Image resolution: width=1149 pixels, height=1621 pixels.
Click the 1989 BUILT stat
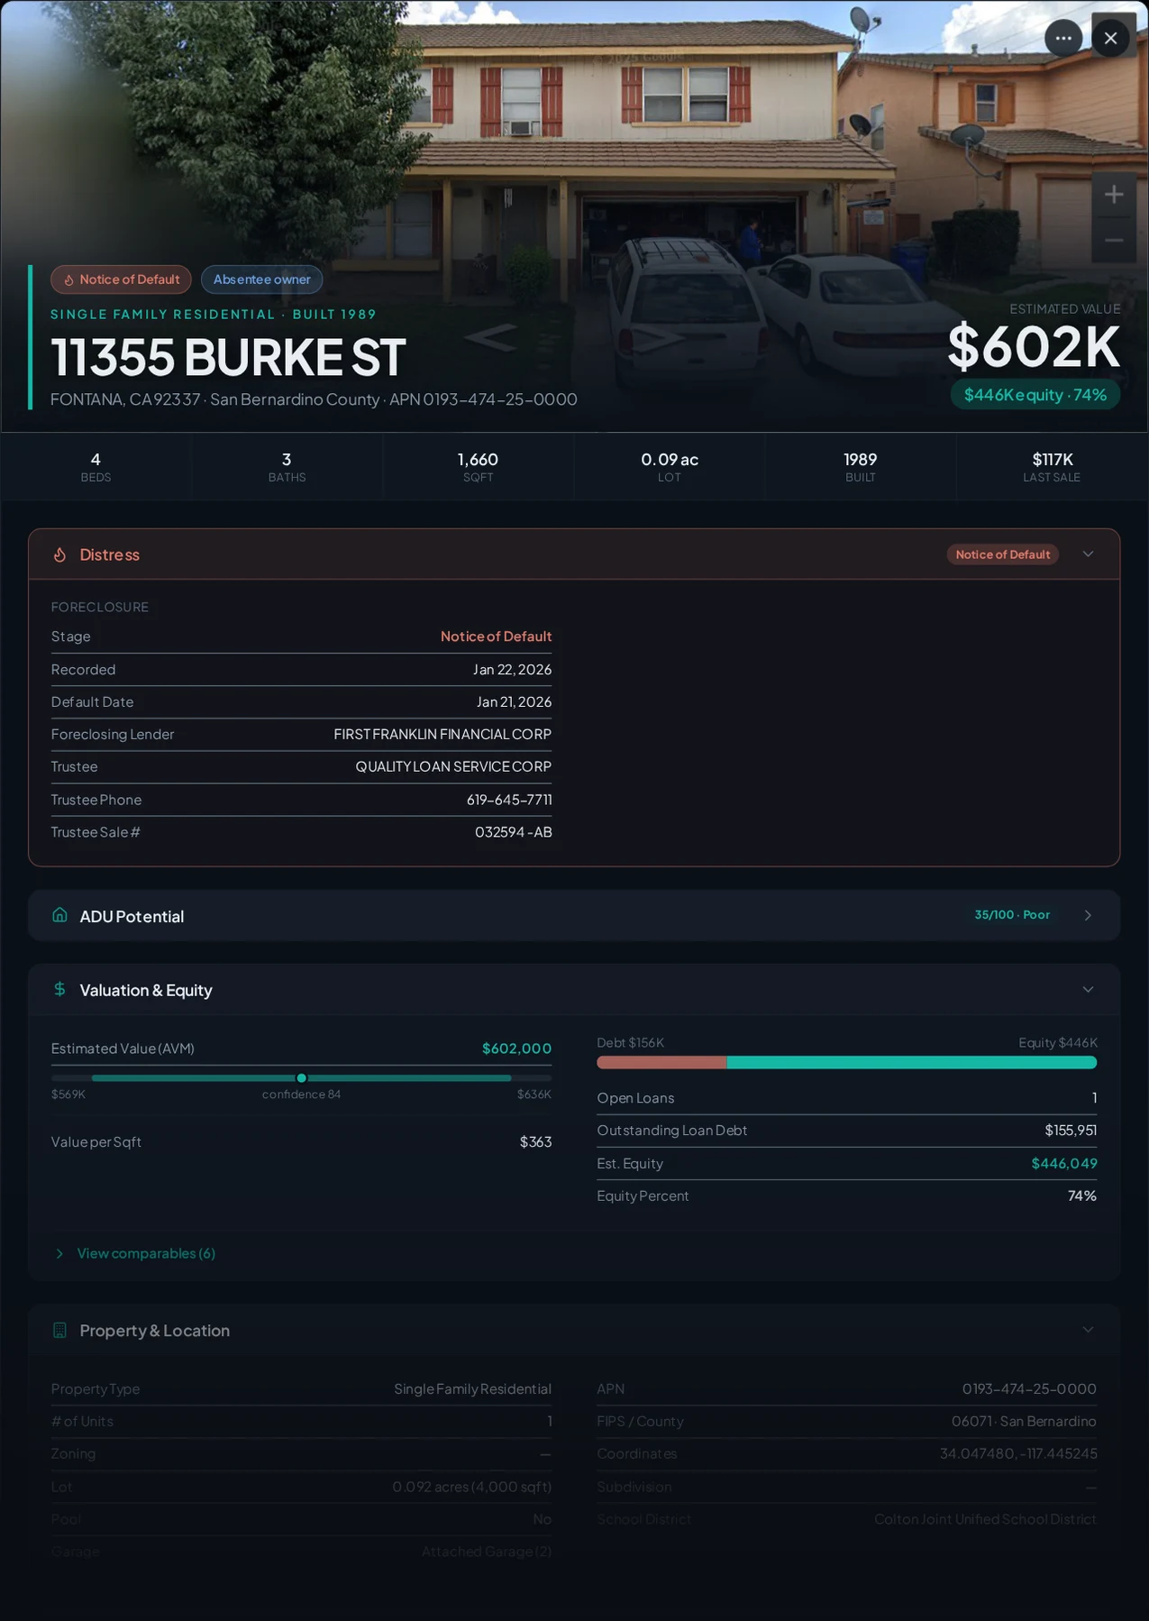pos(861,467)
